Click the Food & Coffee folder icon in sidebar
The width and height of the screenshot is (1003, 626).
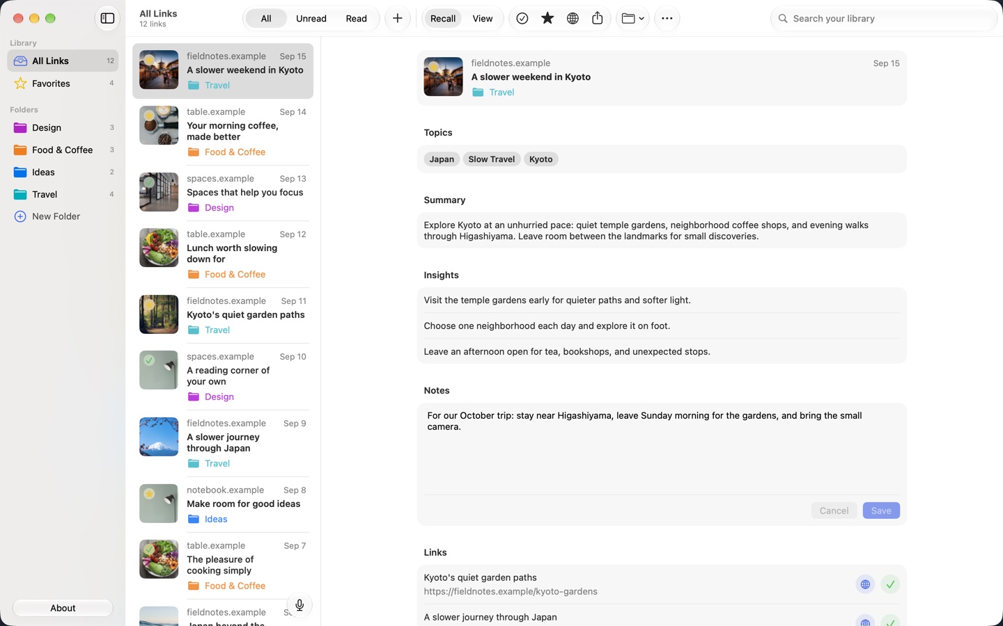(x=20, y=150)
